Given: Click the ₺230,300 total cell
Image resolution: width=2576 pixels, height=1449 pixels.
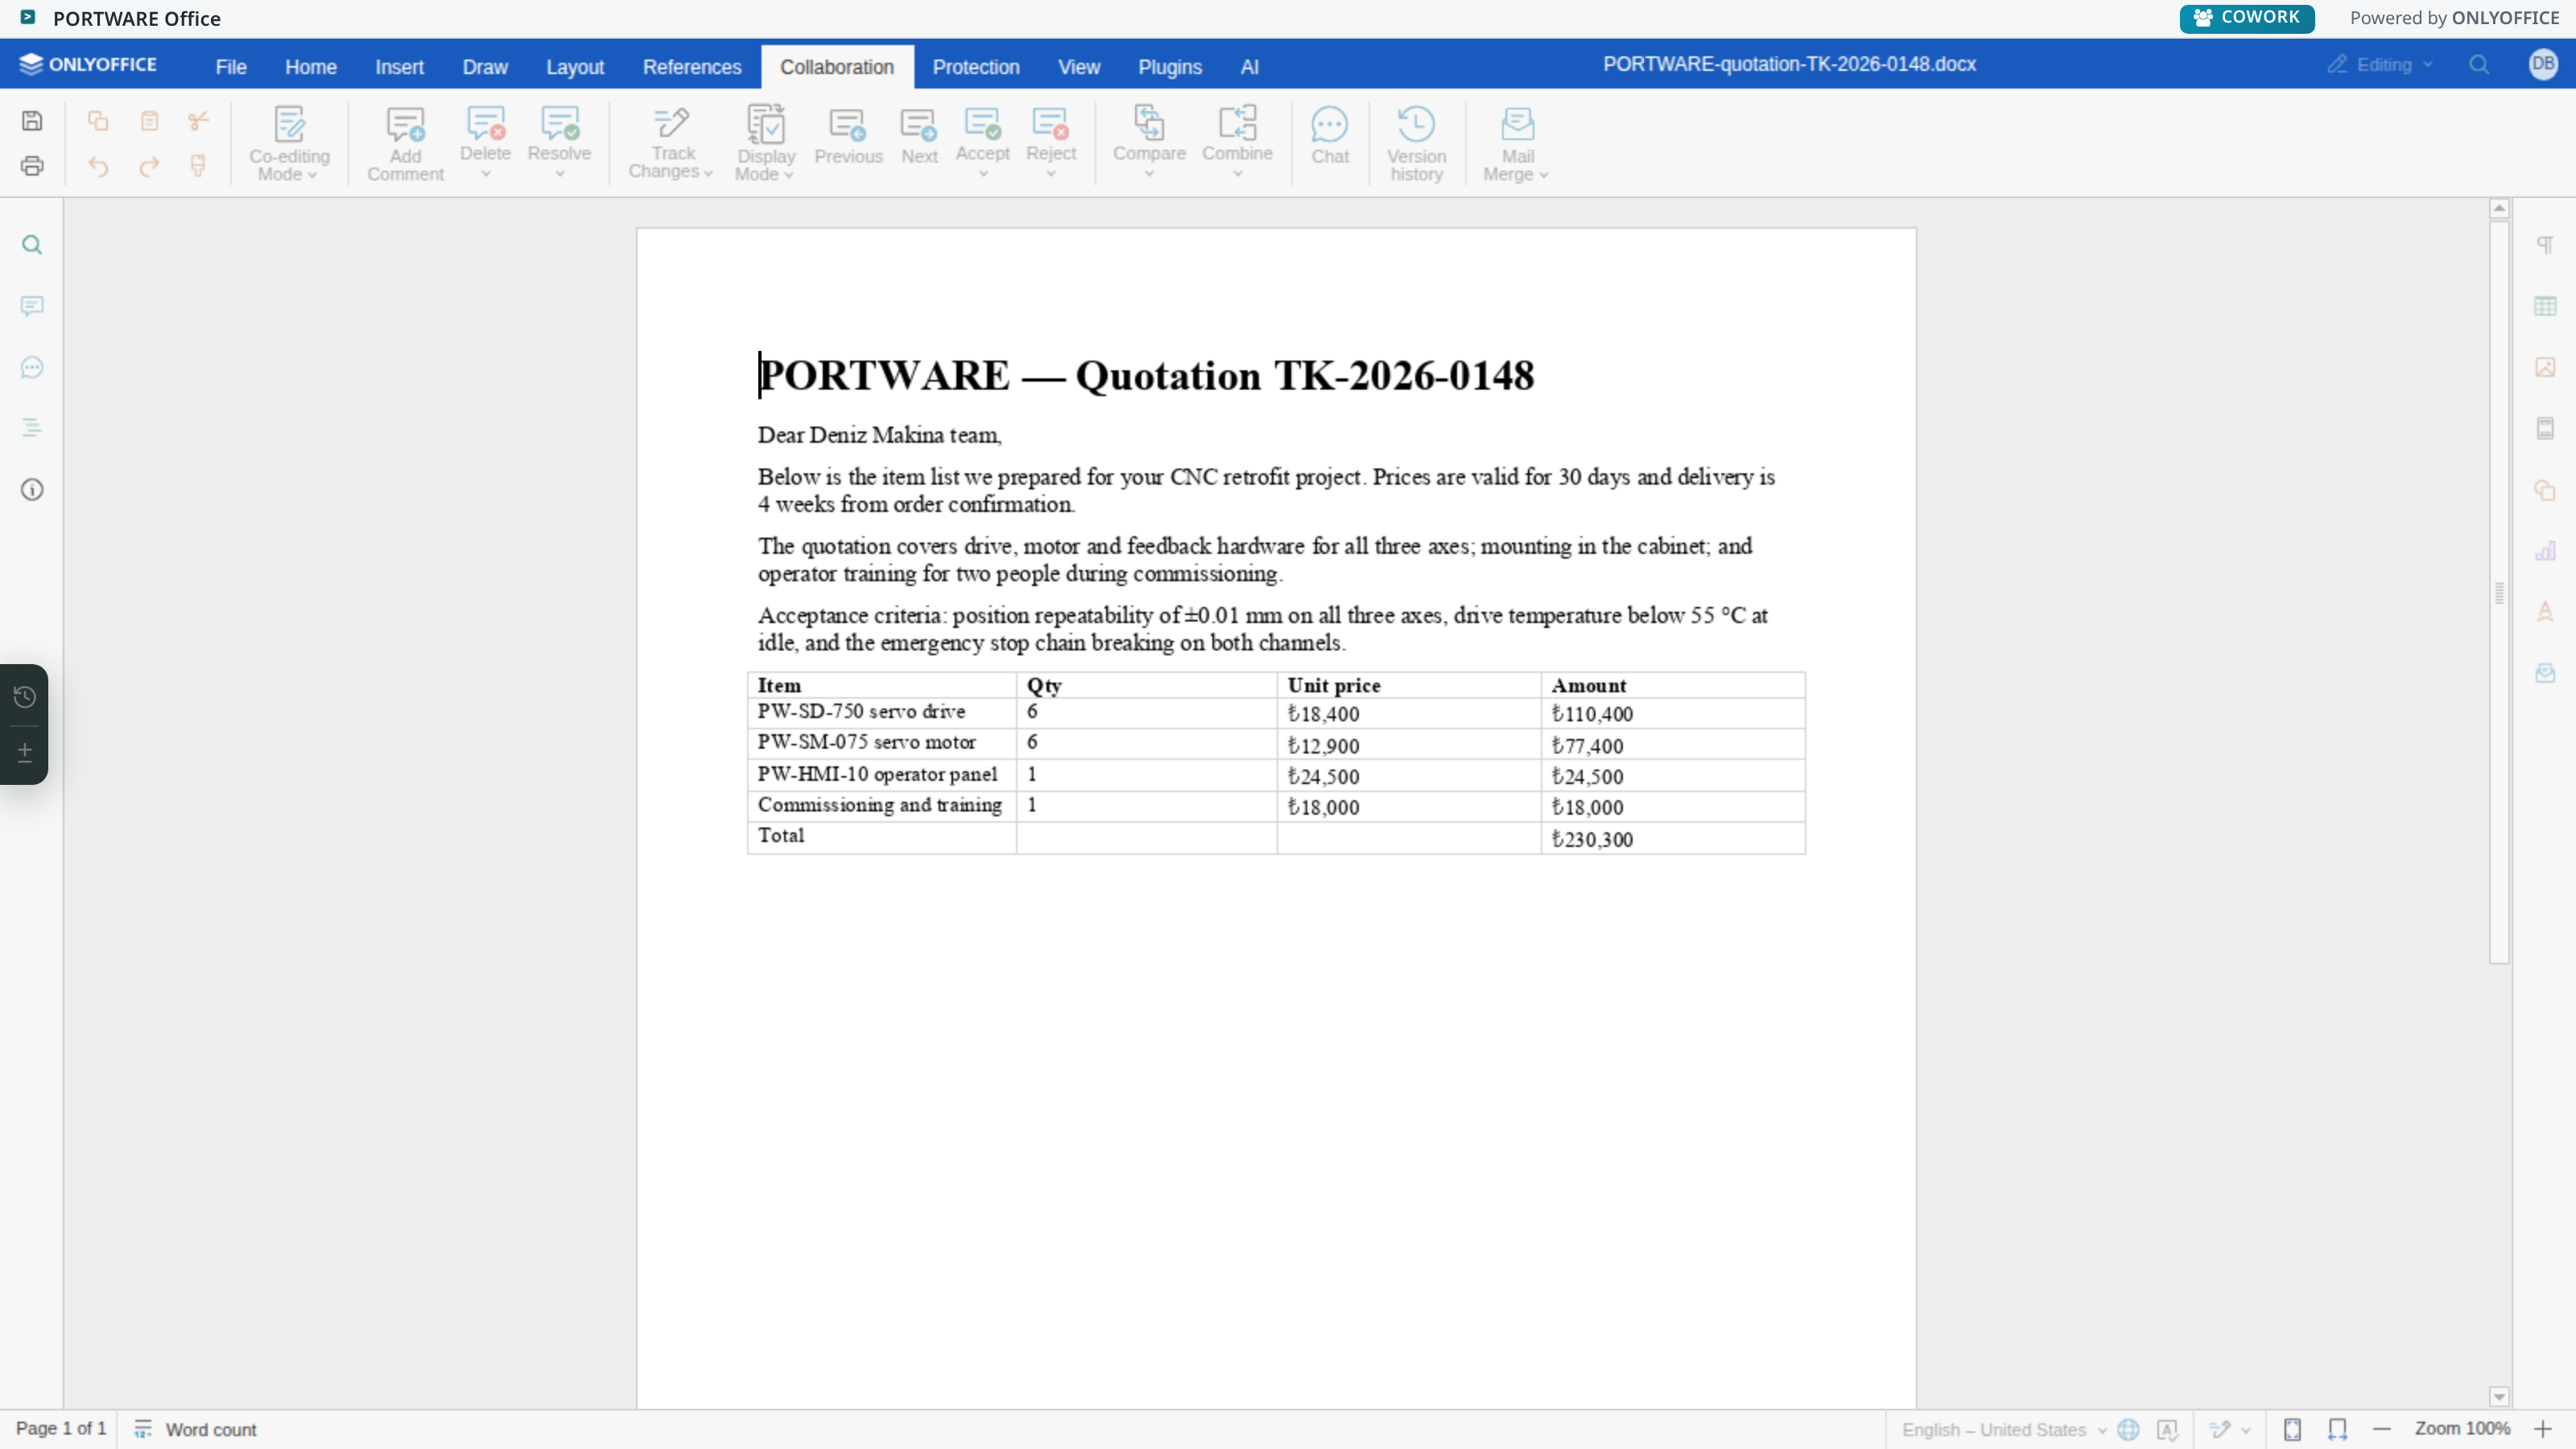Looking at the screenshot, I should (1672, 839).
